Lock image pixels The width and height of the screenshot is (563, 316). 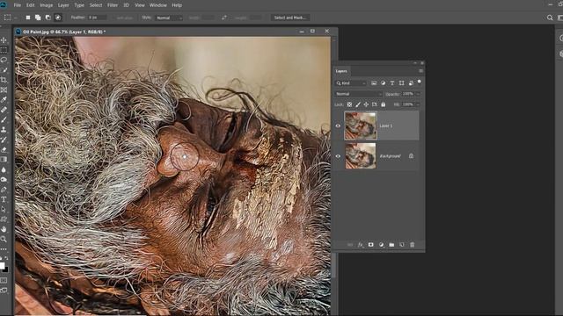tap(358, 104)
